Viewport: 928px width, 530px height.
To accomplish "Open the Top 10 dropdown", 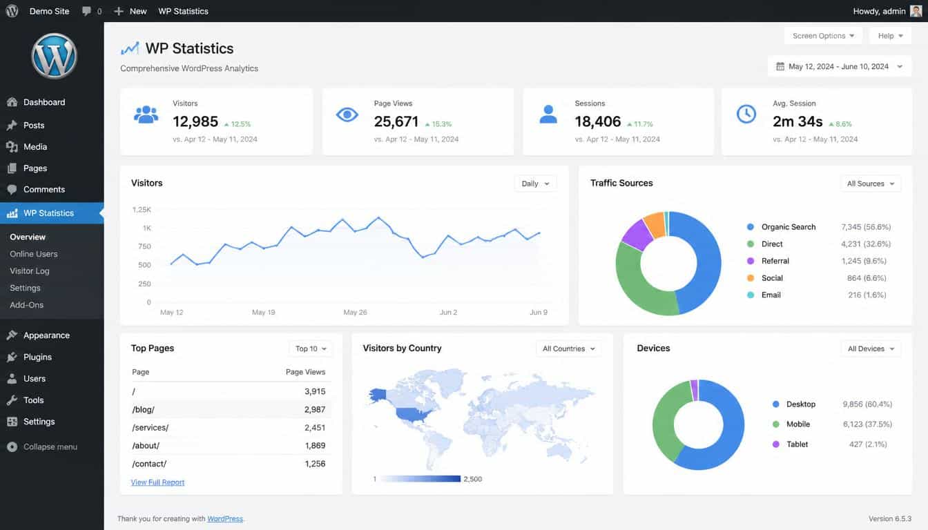I will [x=311, y=349].
